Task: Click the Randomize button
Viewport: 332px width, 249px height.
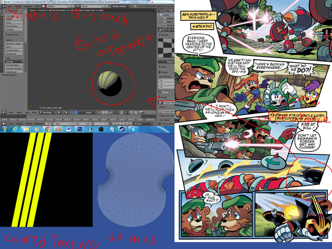Action: (x=14, y=54)
